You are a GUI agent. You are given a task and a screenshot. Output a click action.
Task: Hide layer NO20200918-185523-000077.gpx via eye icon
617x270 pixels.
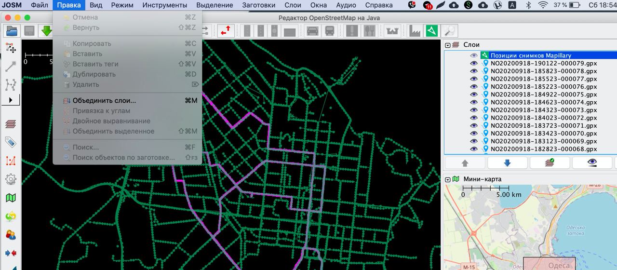pos(474,79)
